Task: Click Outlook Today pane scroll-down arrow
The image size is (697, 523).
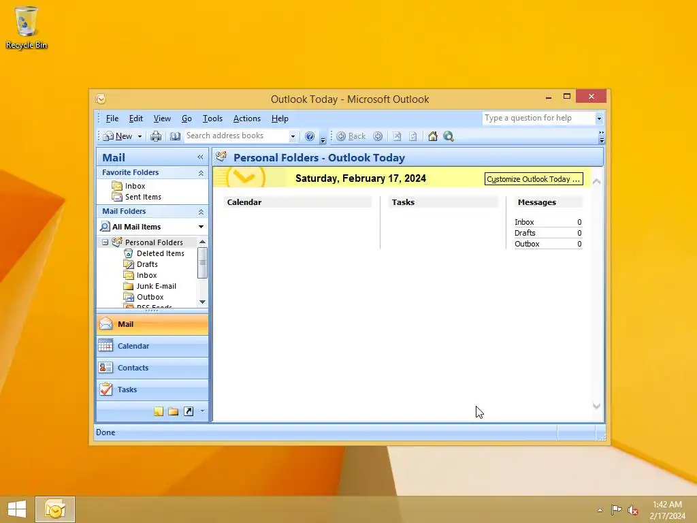Action: (596, 406)
